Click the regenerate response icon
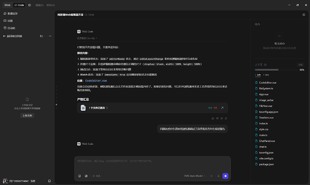This screenshot has width=310, height=185. tap(226, 118)
